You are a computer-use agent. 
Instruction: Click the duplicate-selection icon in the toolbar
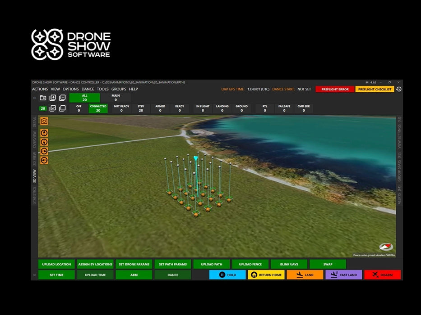63,108
